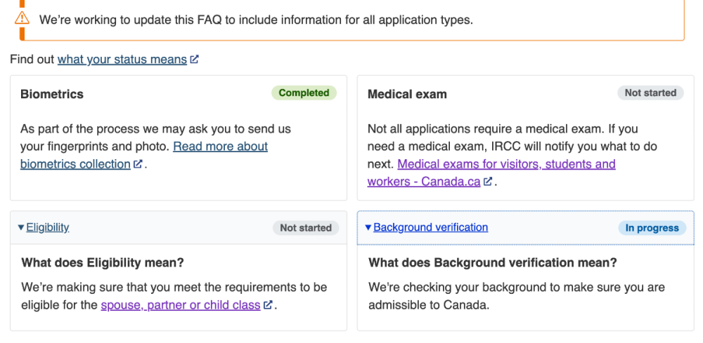
Task: Click the "What does Eligibility mean?" heading
Action: (103, 263)
